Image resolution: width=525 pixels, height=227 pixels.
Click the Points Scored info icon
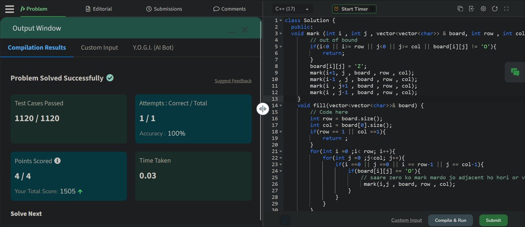point(58,161)
